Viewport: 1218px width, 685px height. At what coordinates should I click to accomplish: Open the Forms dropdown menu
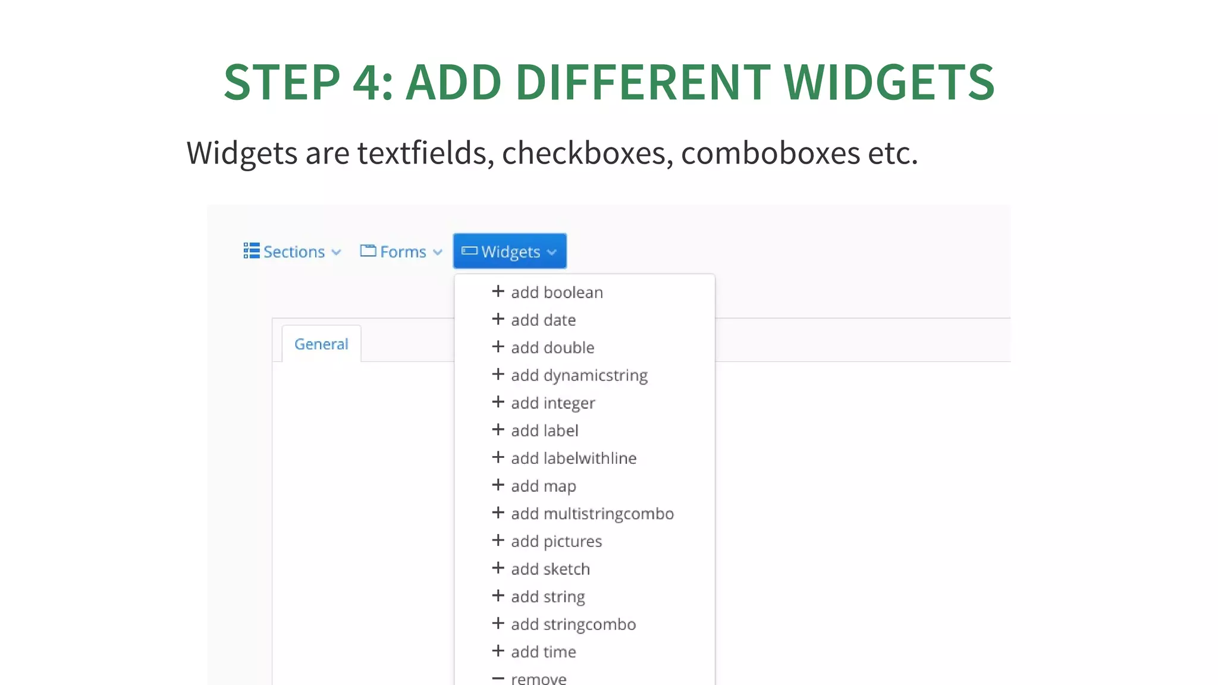(x=401, y=252)
